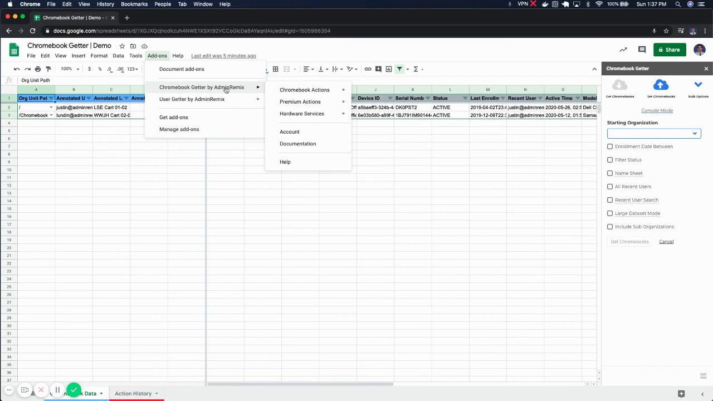Format as currency with dollar icon
The width and height of the screenshot is (713, 401).
pyautogui.click(x=89, y=69)
